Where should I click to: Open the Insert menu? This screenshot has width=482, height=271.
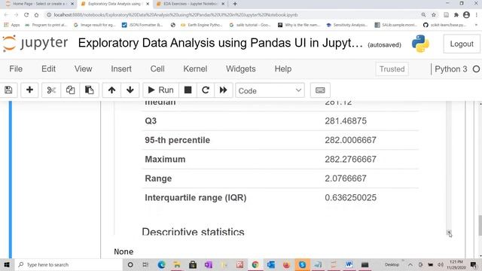[x=121, y=69]
